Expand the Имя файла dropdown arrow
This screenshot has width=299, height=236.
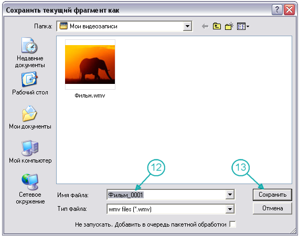[x=230, y=195]
